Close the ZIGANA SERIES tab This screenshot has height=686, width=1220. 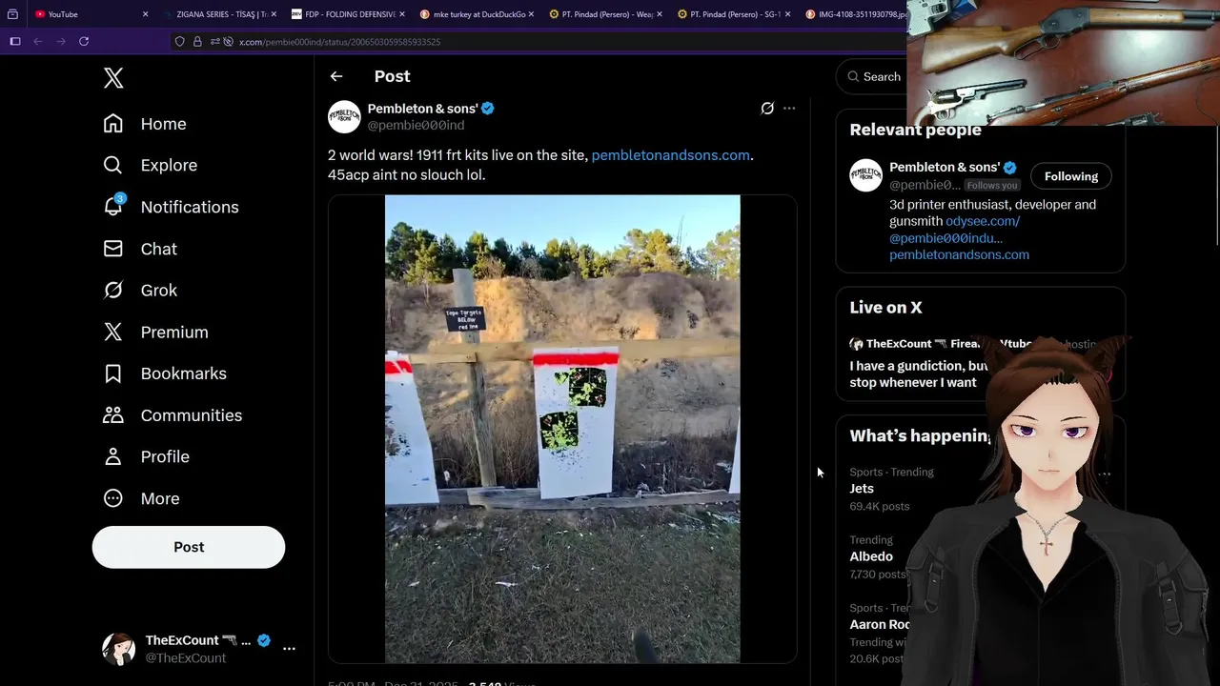click(274, 14)
